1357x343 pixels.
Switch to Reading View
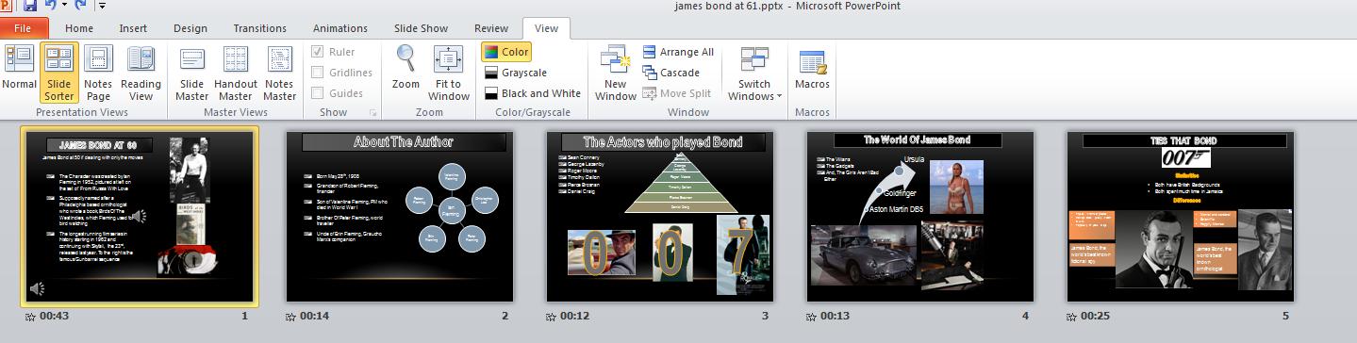[141, 72]
